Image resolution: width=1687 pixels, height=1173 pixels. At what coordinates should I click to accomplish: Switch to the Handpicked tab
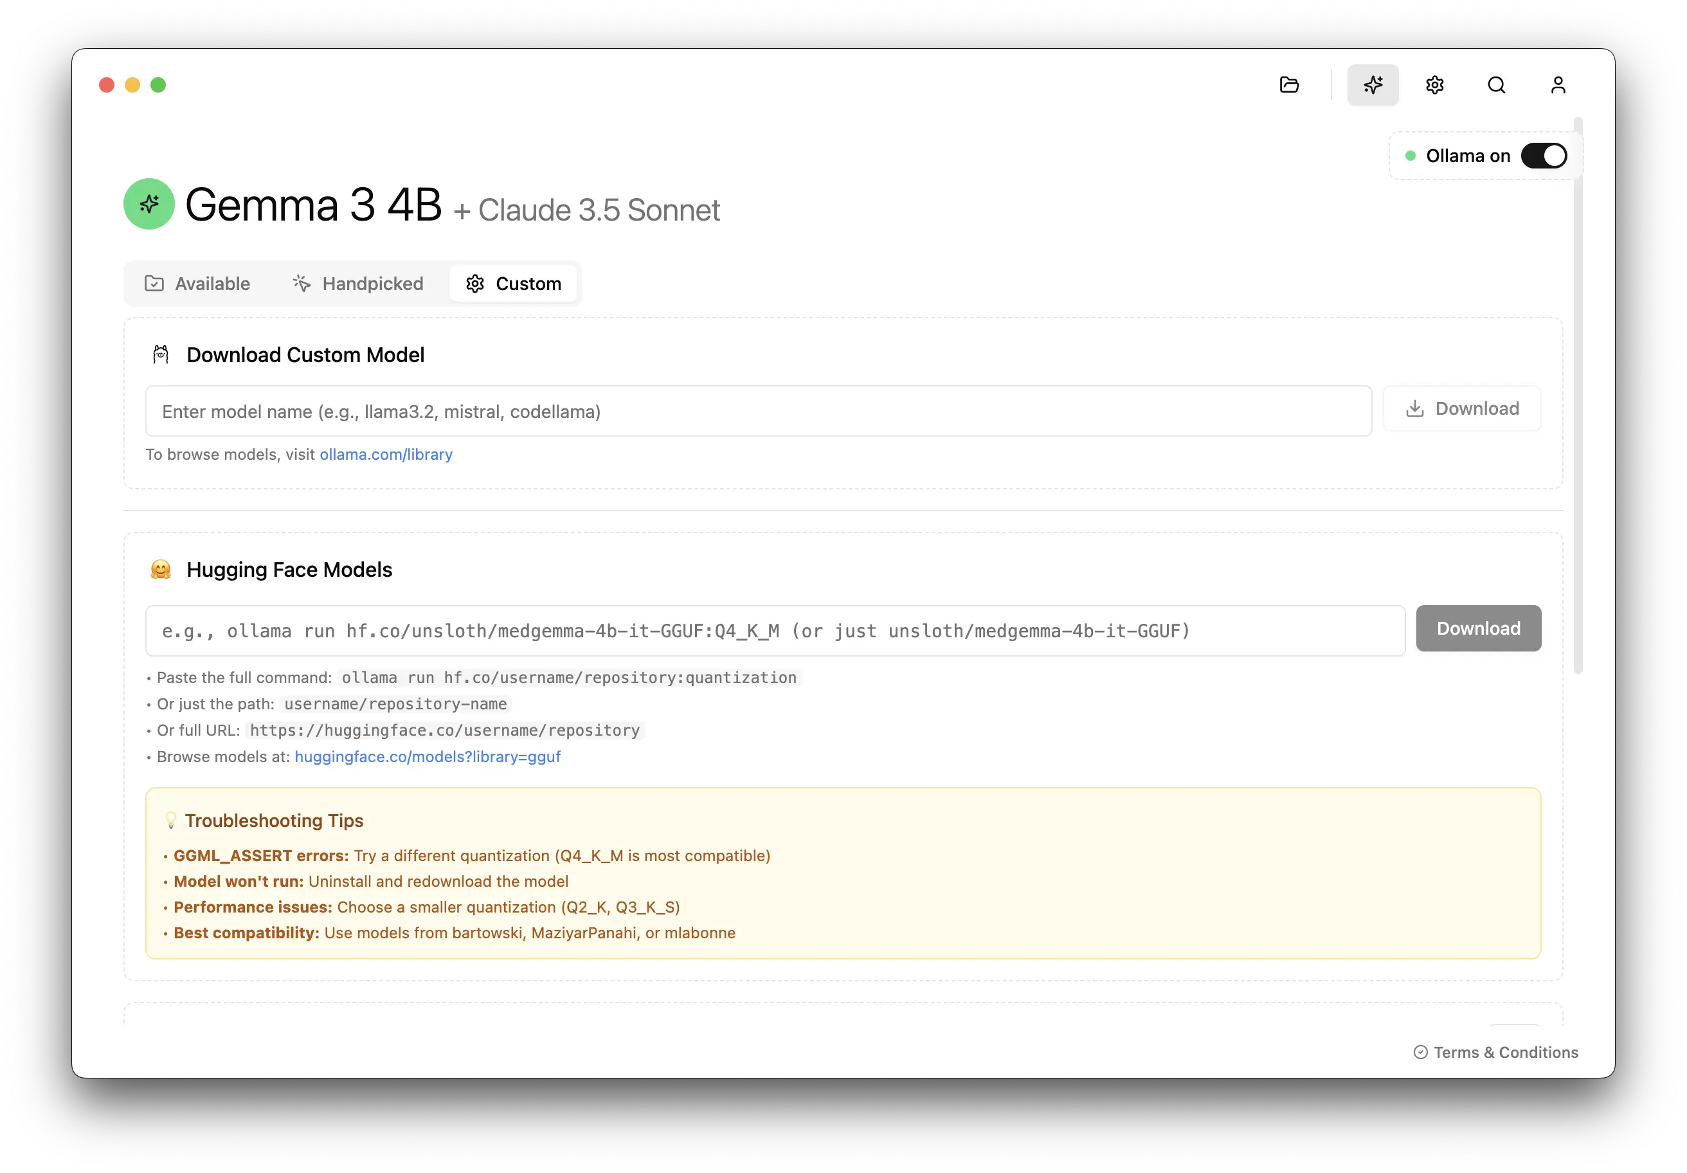pyautogui.click(x=359, y=284)
